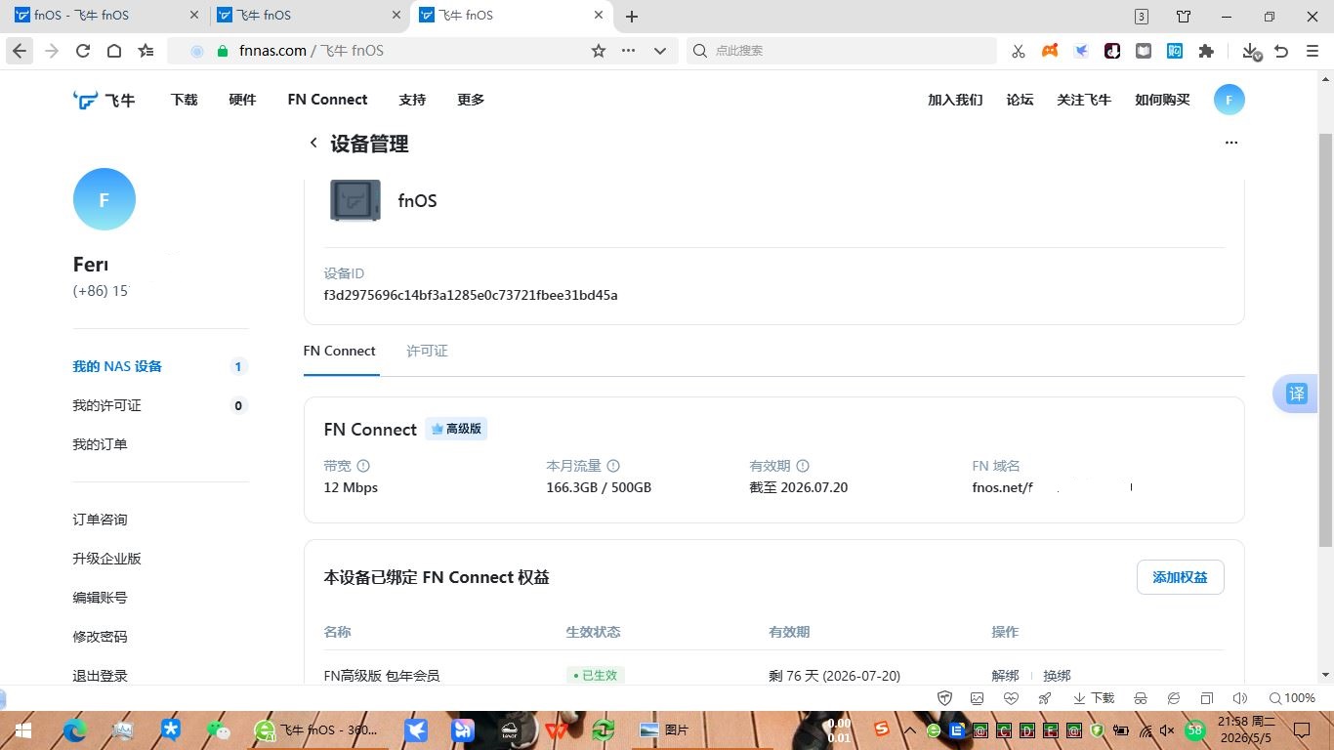The image size is (1334, 750).
Task: Click the fnnas.com address bar URL
Action: (312, 51)
